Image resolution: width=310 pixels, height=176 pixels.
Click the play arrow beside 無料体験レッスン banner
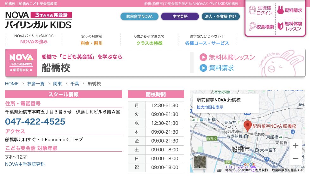coord(203,57)
